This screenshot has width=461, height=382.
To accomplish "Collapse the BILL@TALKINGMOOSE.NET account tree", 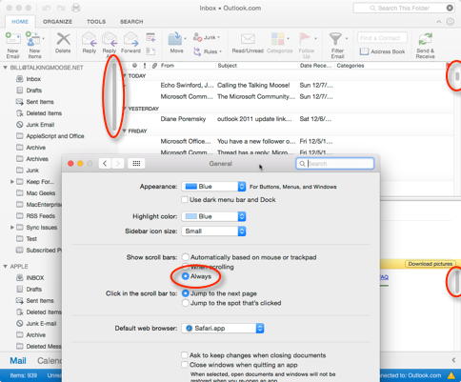I will [6, 68].
